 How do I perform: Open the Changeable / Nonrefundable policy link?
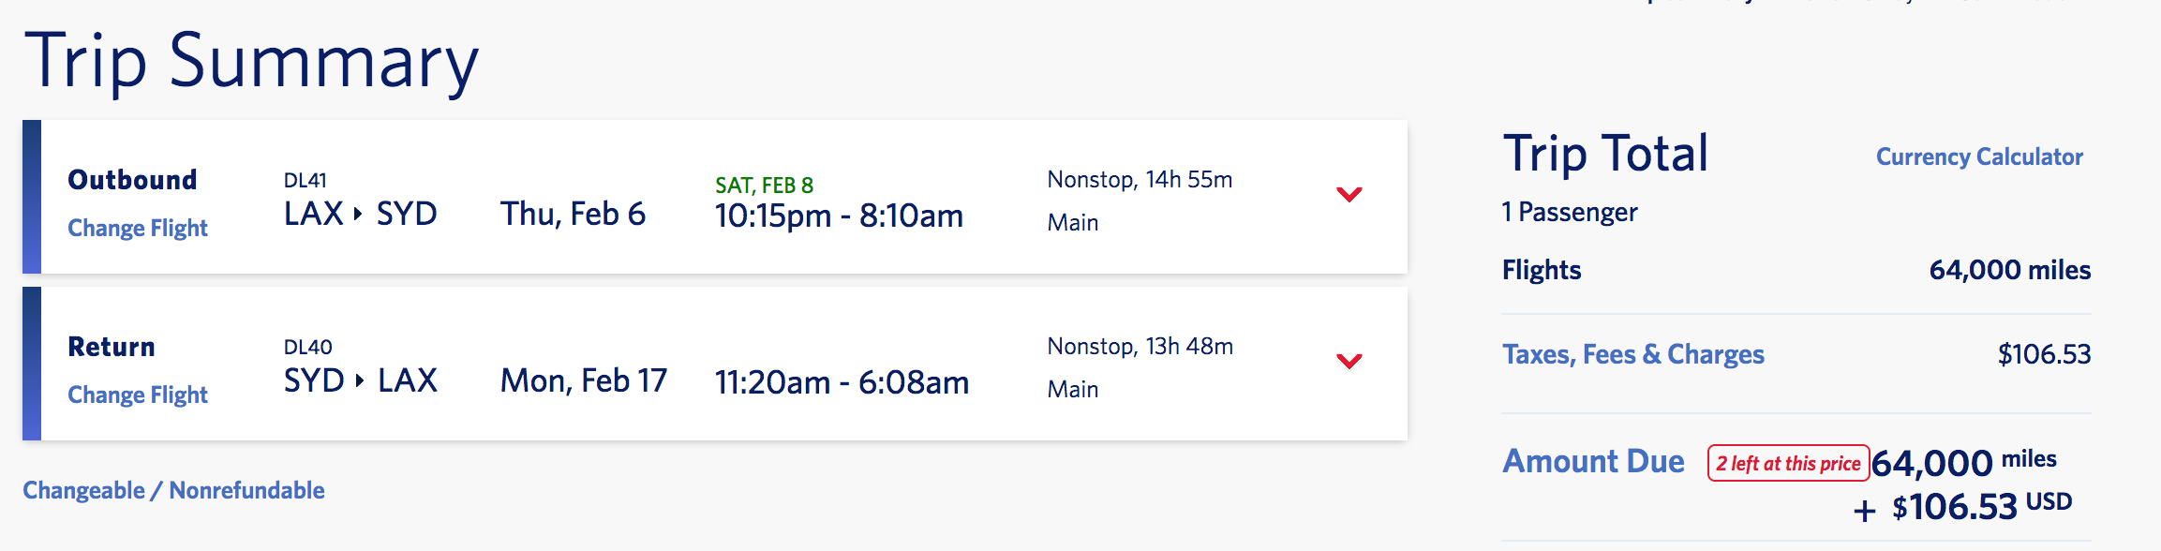click(x=173, y=490)
